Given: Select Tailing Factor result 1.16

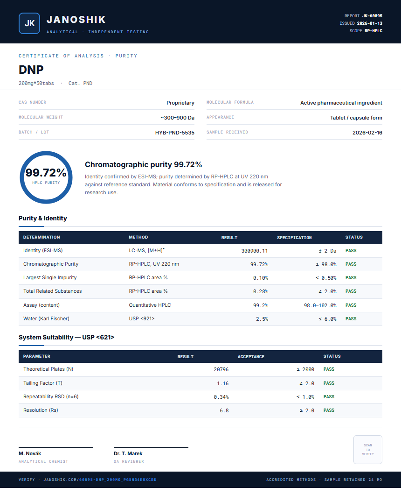Looking at the screenshot, I should coord(223,383).
